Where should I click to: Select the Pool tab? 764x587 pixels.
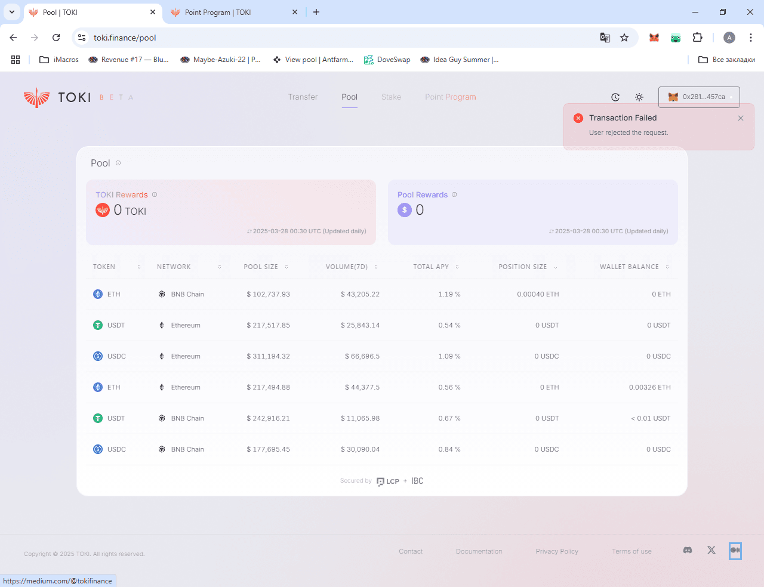(x=350, y=97)
